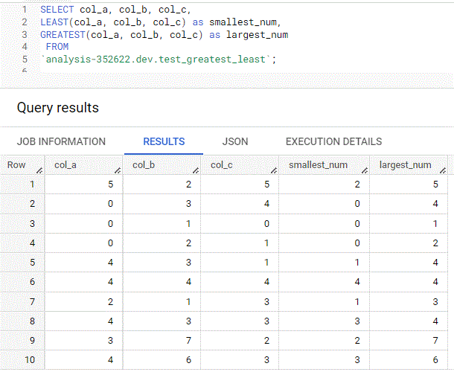Click the largest_num column header label
This screenshot has width=454, height=372.
pos(405,164)
